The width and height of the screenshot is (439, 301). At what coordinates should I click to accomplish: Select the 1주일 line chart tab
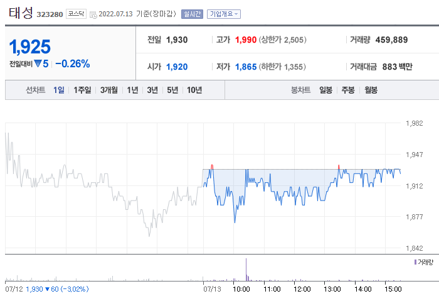click(82, 90)
